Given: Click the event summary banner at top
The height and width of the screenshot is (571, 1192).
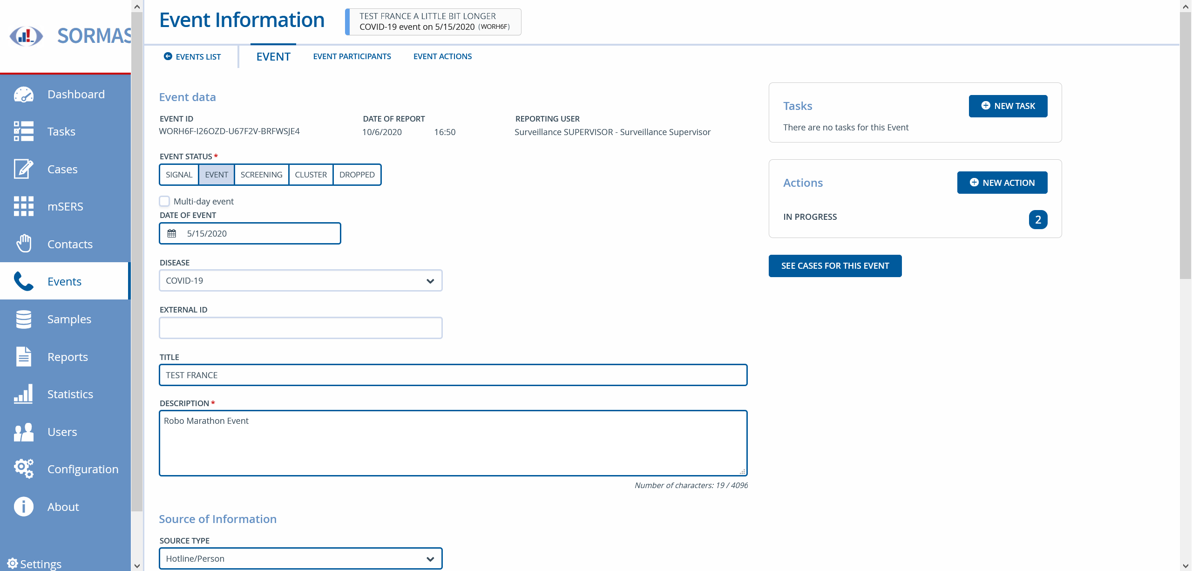Looking at the screenshot, I should point(433,21).
